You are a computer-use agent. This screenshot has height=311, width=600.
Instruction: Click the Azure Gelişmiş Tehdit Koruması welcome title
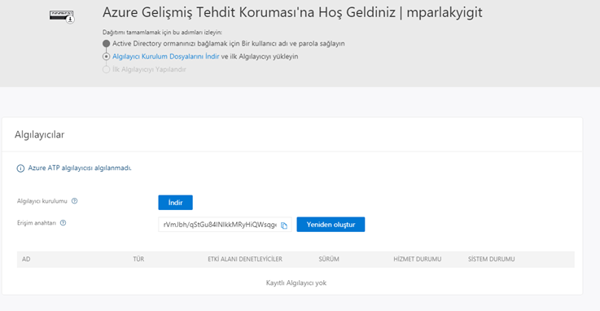[x=292, y=12]
